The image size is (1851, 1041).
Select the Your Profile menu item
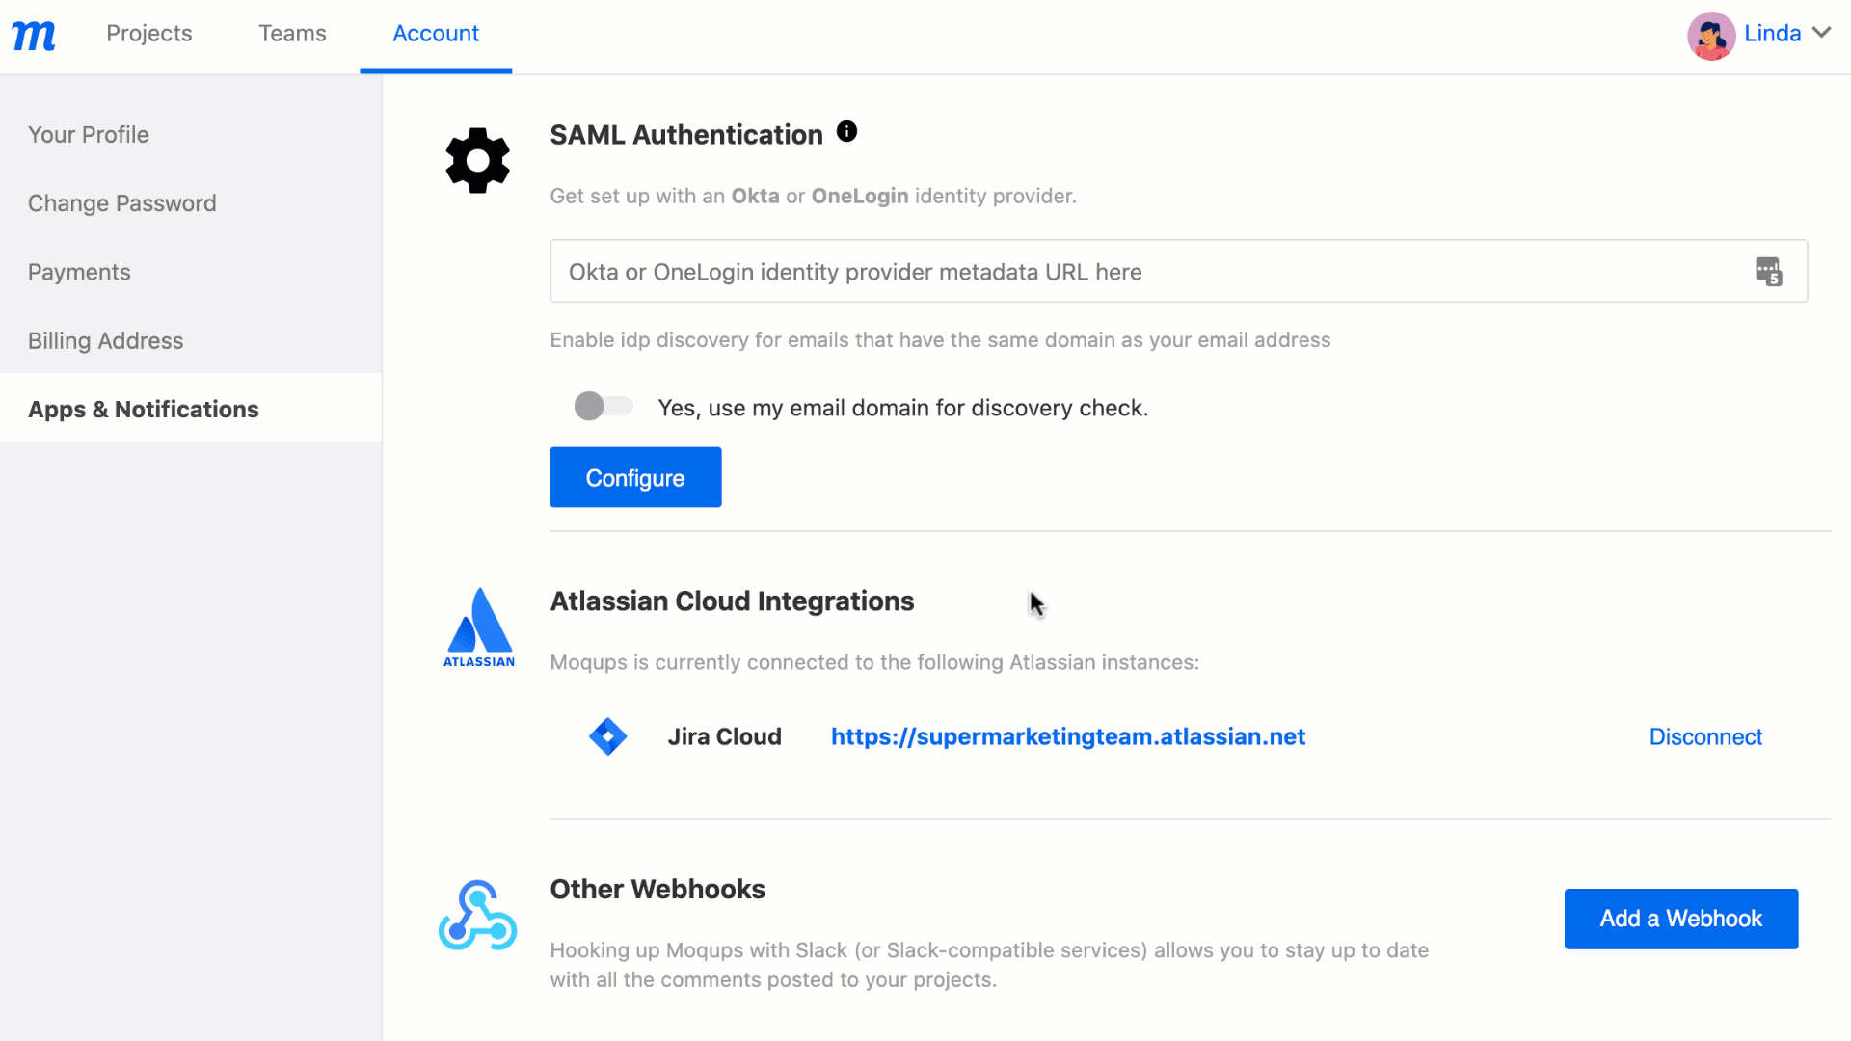pyautogui.click(x=88, y=133)
